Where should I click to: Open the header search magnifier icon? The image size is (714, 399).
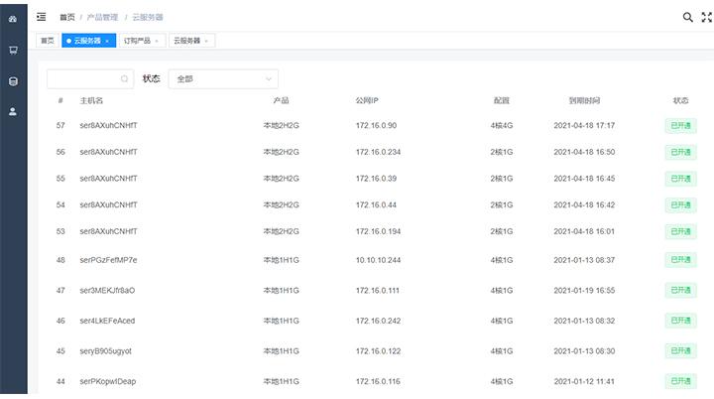[688, 17]
